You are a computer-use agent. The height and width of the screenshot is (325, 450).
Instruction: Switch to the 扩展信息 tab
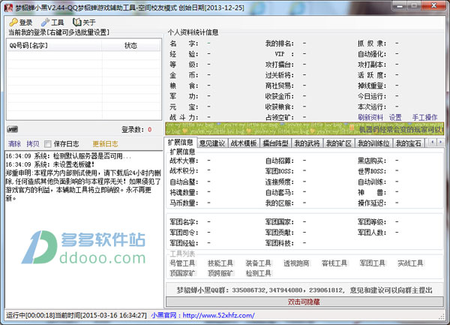pos(180,142)
